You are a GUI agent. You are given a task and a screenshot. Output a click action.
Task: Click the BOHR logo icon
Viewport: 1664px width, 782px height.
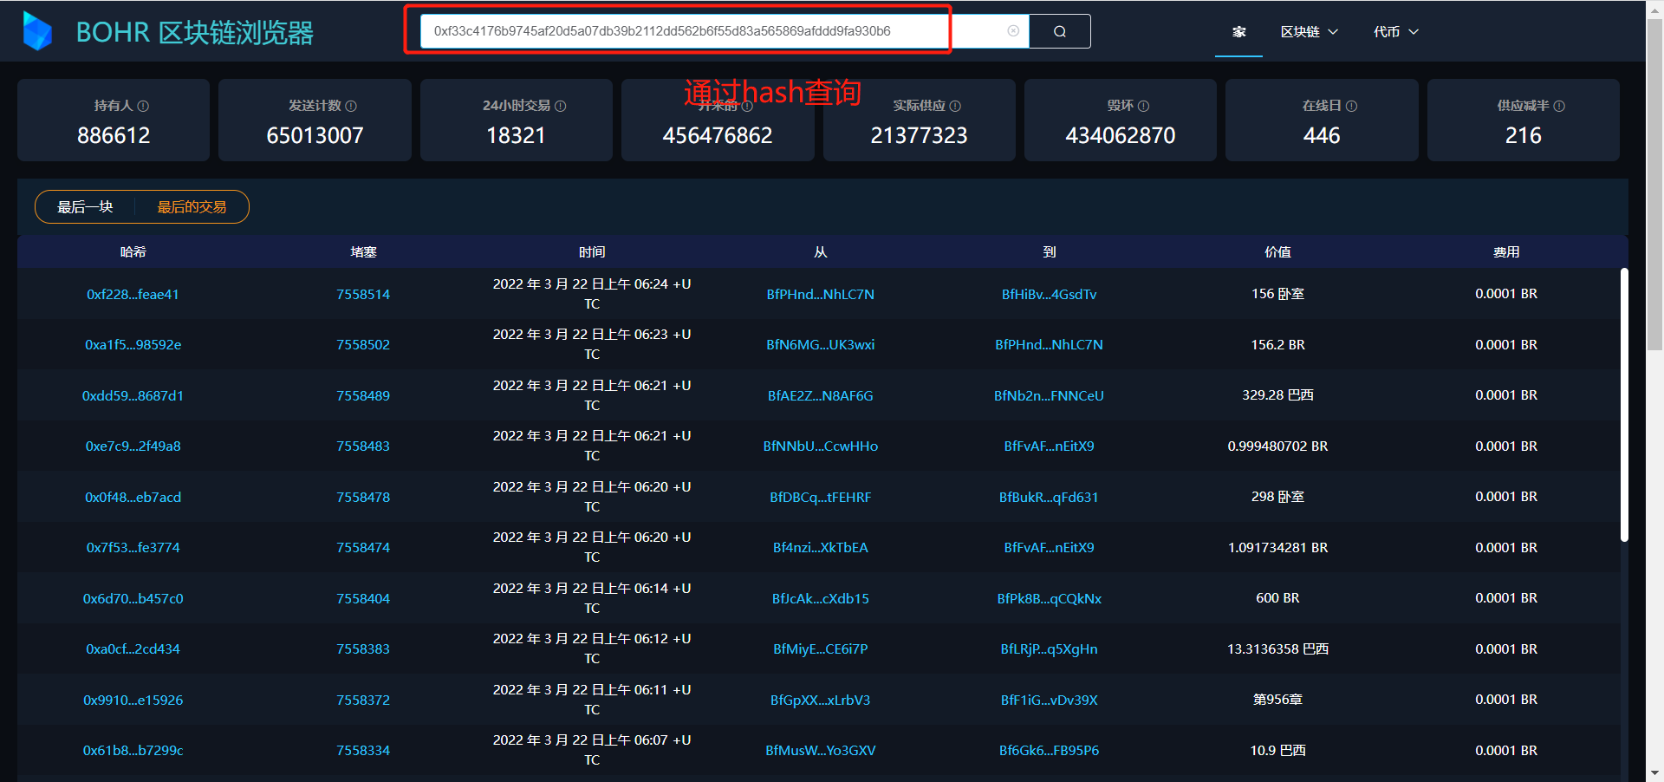click(x=37, y=31)
